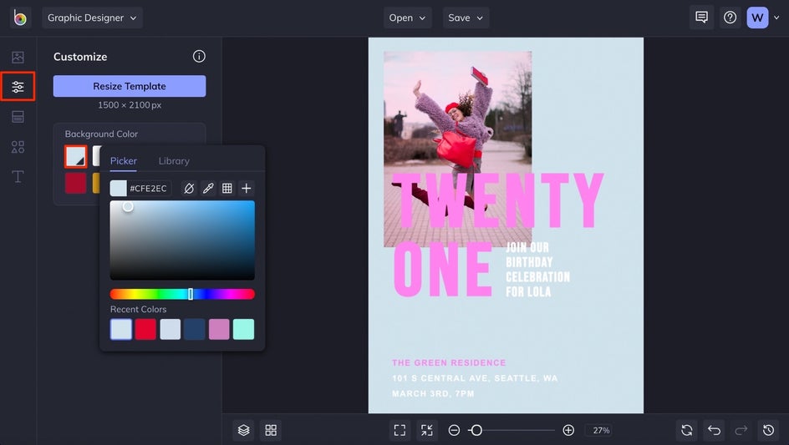789x445 pixels.
Task: Click the collapse to actual size icon
Action: (x=427, y=430)
